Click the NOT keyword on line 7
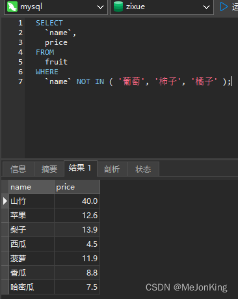Viewport: 238px width, 299px height. coord(83,81)
